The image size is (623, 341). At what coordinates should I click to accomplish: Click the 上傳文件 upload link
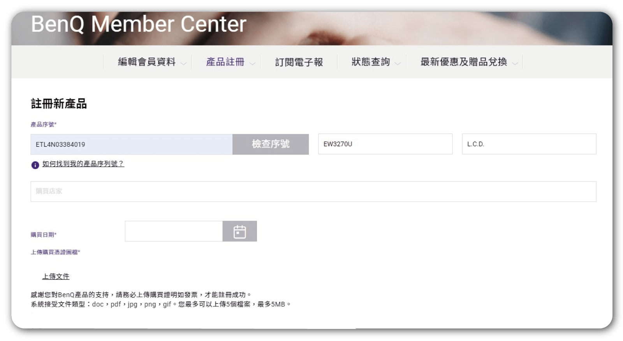pos(56,276)
